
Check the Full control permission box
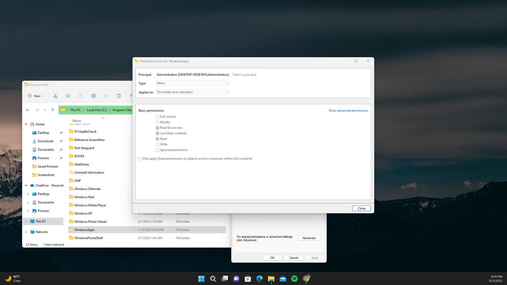[158, 117]
